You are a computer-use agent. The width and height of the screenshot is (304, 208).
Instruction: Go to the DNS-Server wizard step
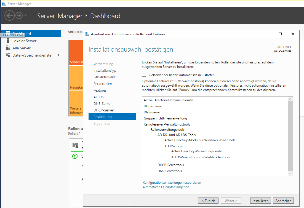point(103,103)
